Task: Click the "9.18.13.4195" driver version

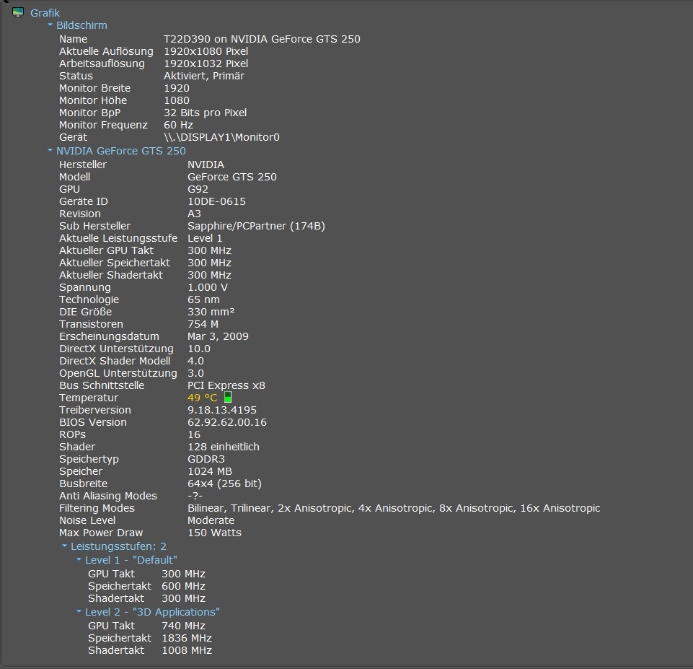Action: click(222, 411)
